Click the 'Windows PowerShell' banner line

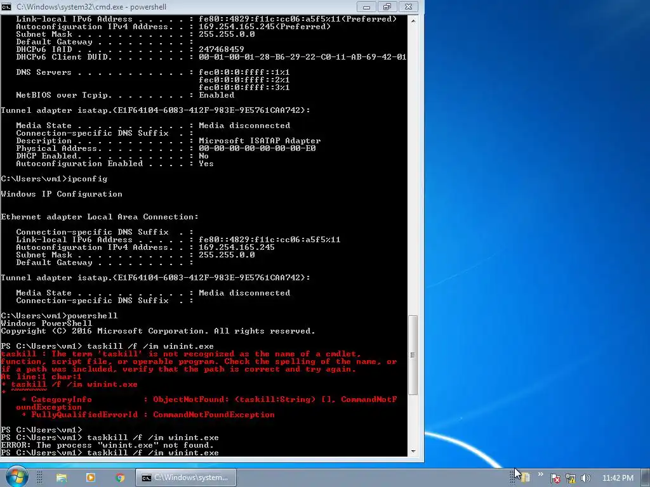[46, 323]
